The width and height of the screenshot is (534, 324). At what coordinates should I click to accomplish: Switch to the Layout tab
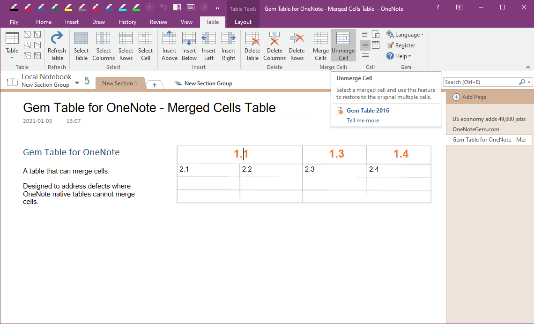point(243,22)
